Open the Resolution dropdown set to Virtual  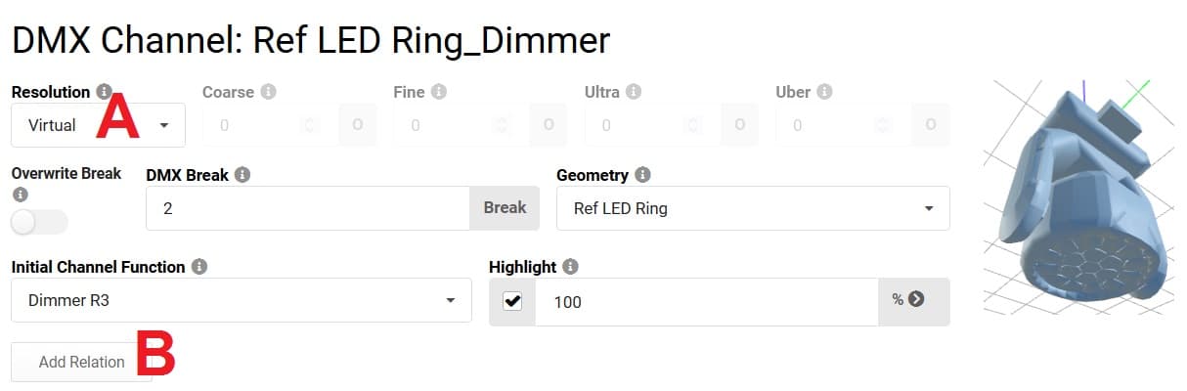pyautogui.click(x=98, y=125)
